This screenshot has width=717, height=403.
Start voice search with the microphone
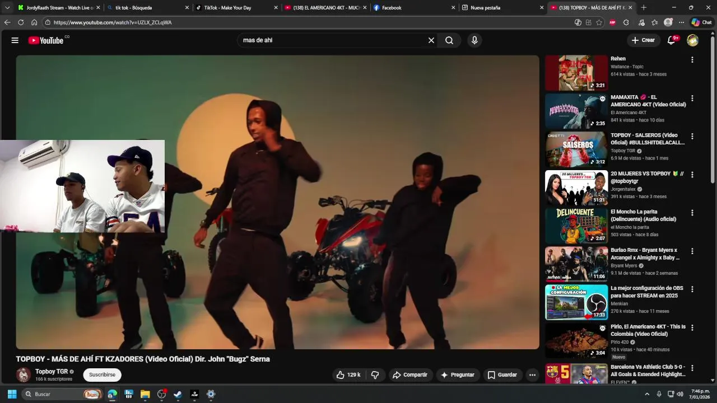474,40
